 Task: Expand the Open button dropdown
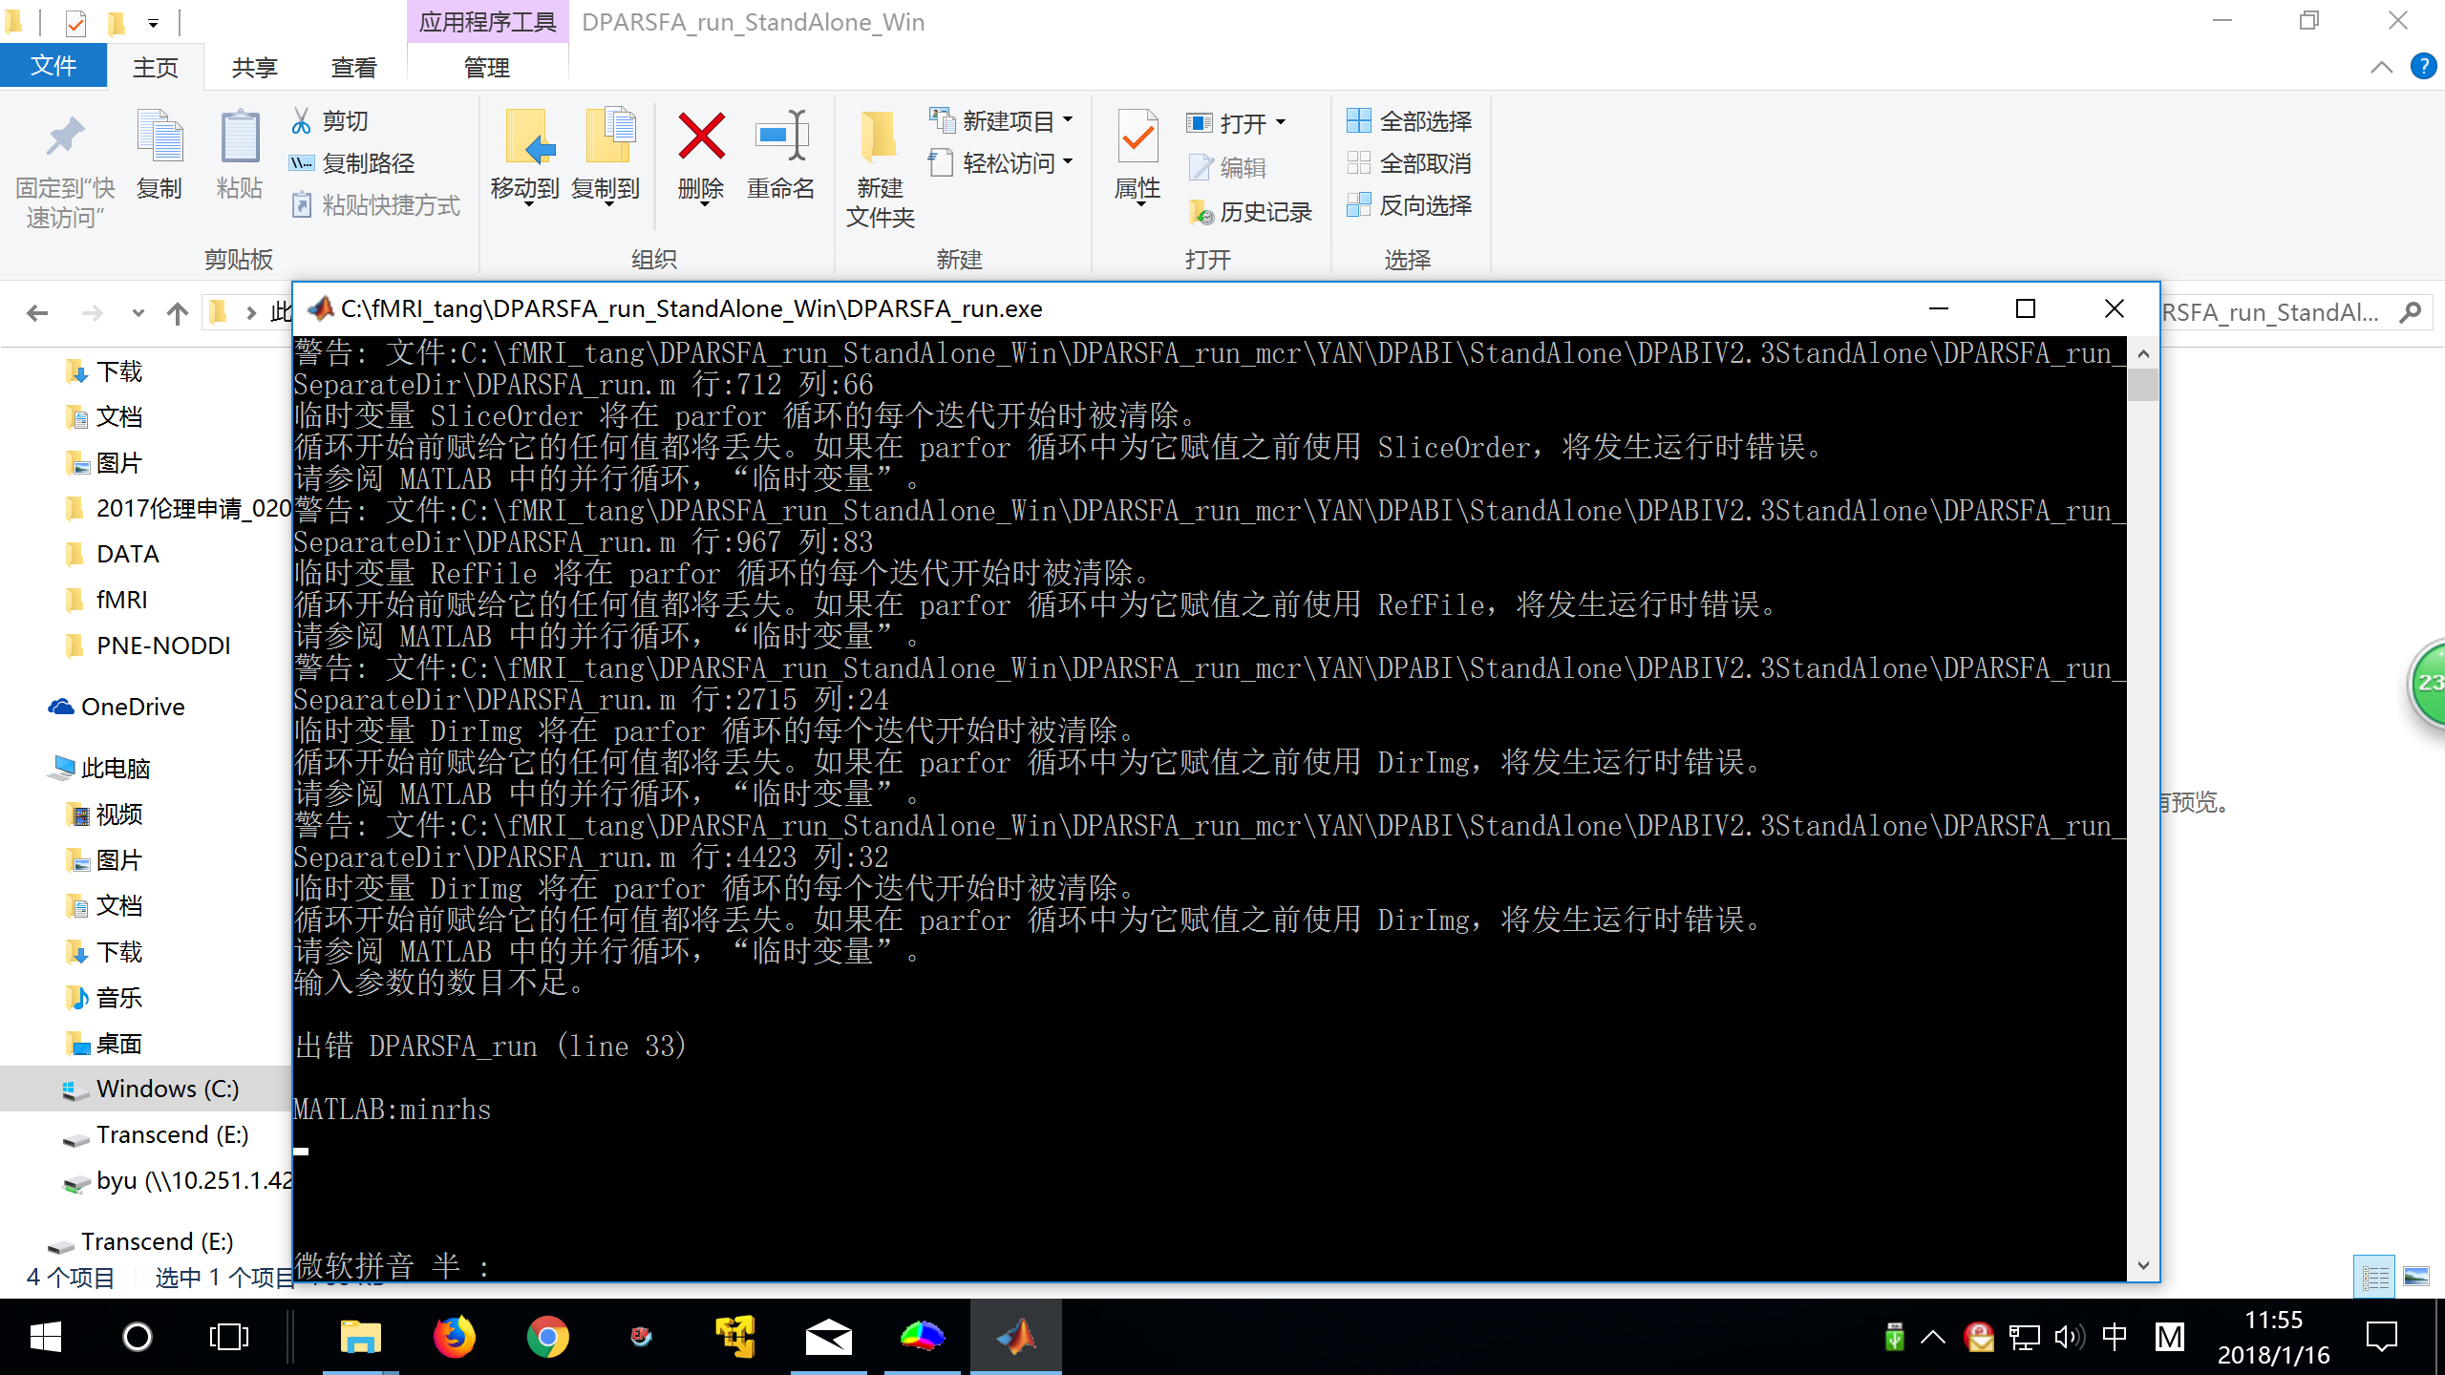coord(1280,123)
